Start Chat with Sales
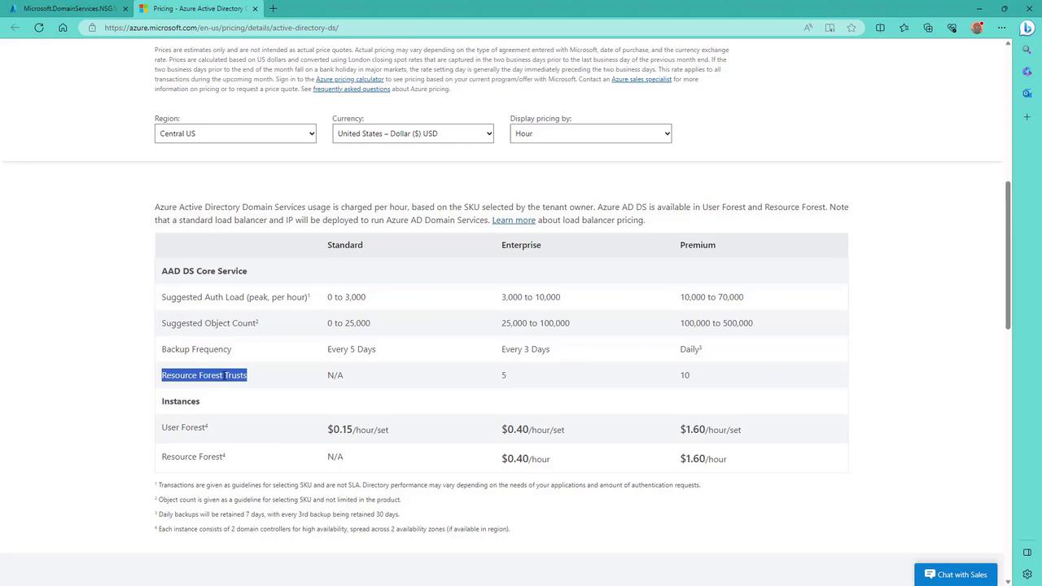The image size is (1042, 586). tap(956, 575)
